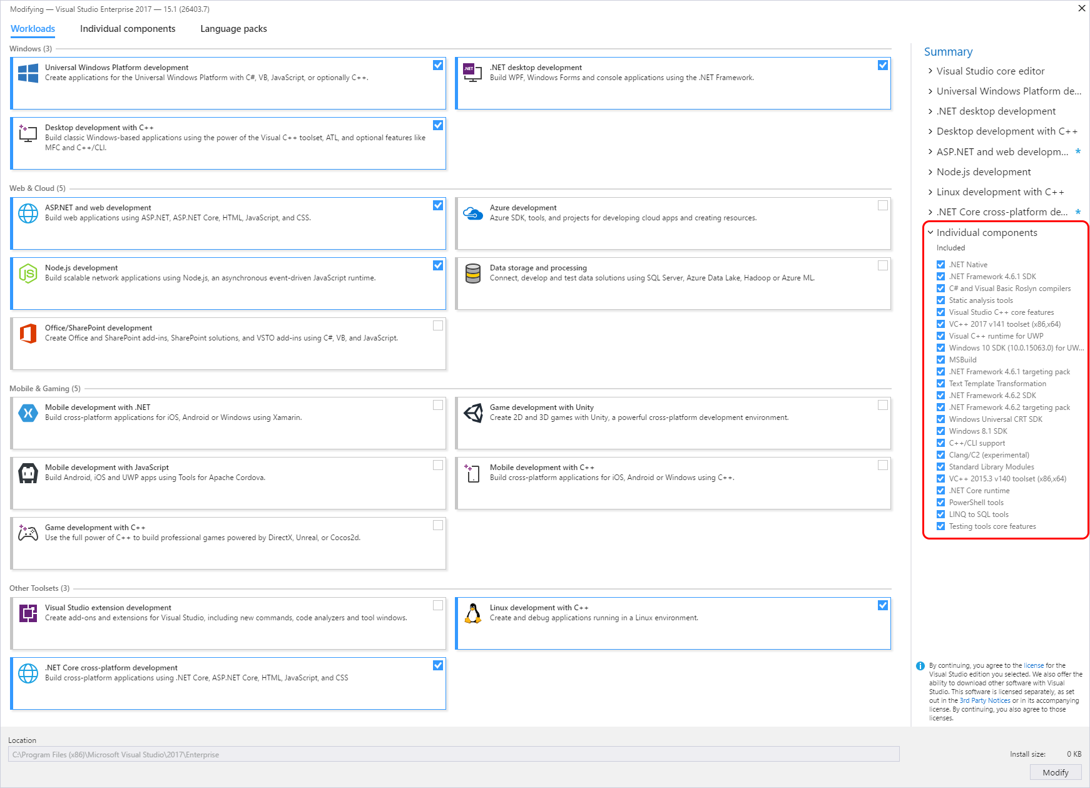Click the Office/SharePoint development icon
The height and width of the screenshot is (788, 1090).
tap(28, 334)
